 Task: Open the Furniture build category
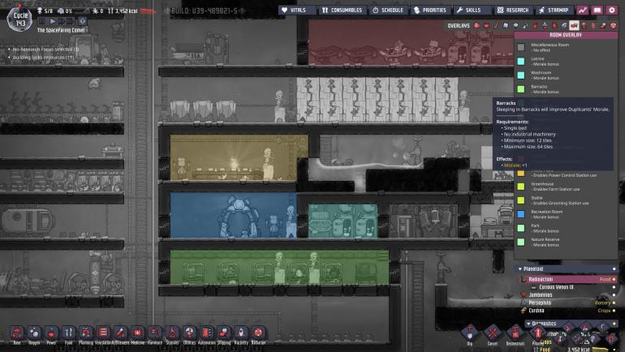tap(155, 333)
